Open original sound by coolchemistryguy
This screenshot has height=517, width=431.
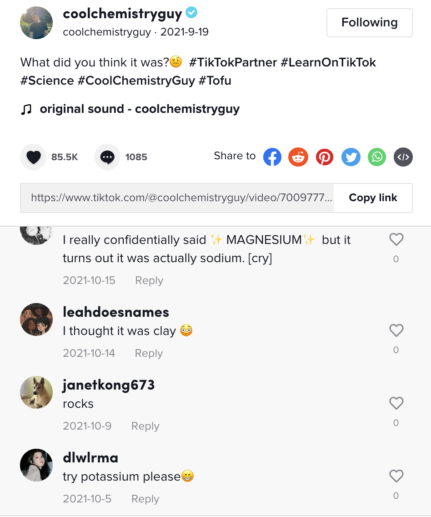pyautogui.click(x=139, y=109)
